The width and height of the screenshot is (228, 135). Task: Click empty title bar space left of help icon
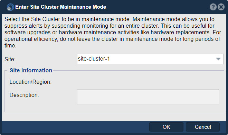pyautogui.click(x=158, y=7)
